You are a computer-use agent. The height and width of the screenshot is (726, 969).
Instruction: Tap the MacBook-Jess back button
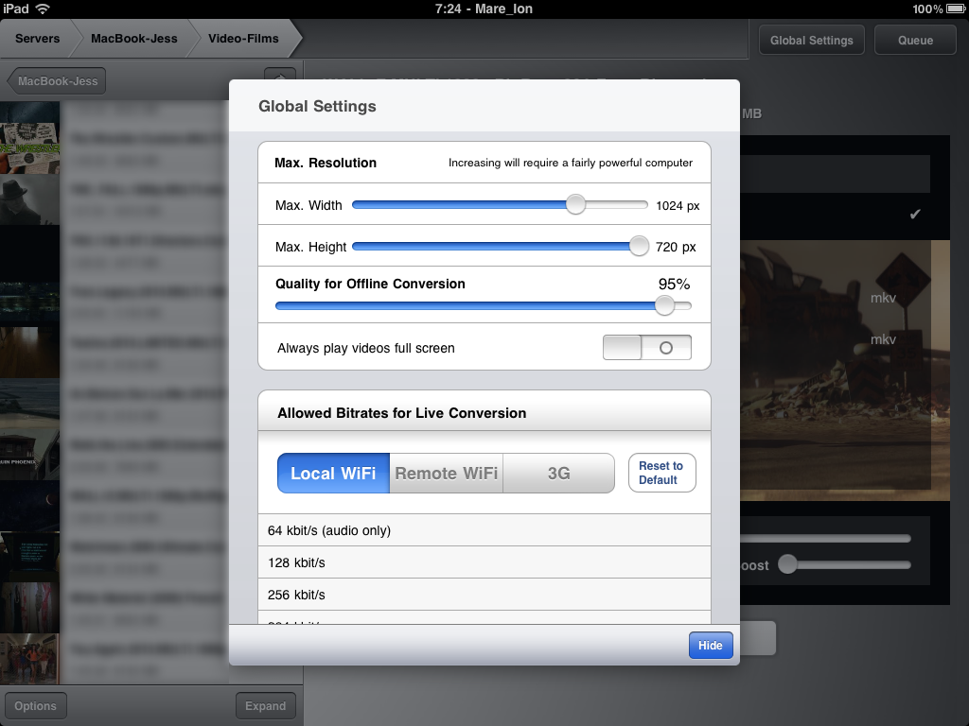coord(57,81)
